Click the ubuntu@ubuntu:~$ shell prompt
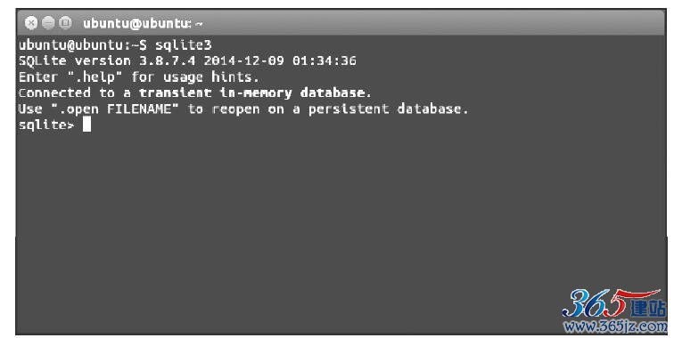Screen dimensions: 674x338 pyautogui.click(x=83, y=44)
